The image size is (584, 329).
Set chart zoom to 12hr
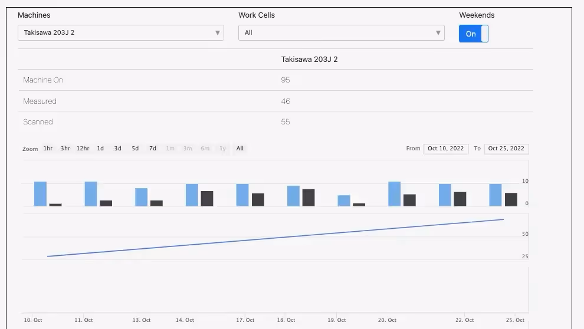tap(83, 149)
